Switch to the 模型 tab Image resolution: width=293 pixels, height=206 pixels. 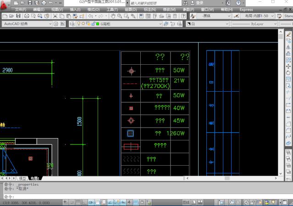tap(23, 178)
